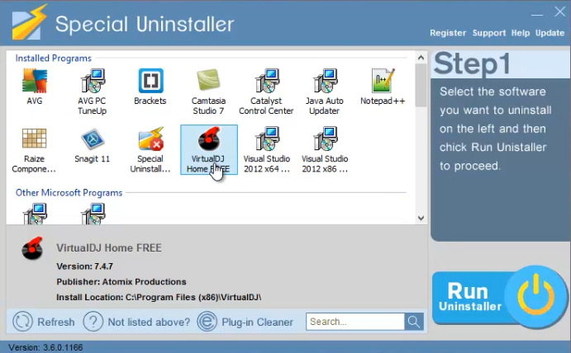The height and width of the screenshot is (353, 571).
Task: Click the Other Microsoft Programs heading
Action: pyautogui.click(x=69, y=193)
